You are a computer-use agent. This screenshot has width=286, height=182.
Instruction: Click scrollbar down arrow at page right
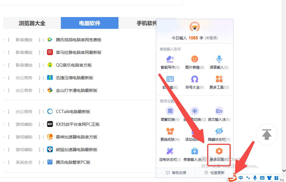point(284,171)
